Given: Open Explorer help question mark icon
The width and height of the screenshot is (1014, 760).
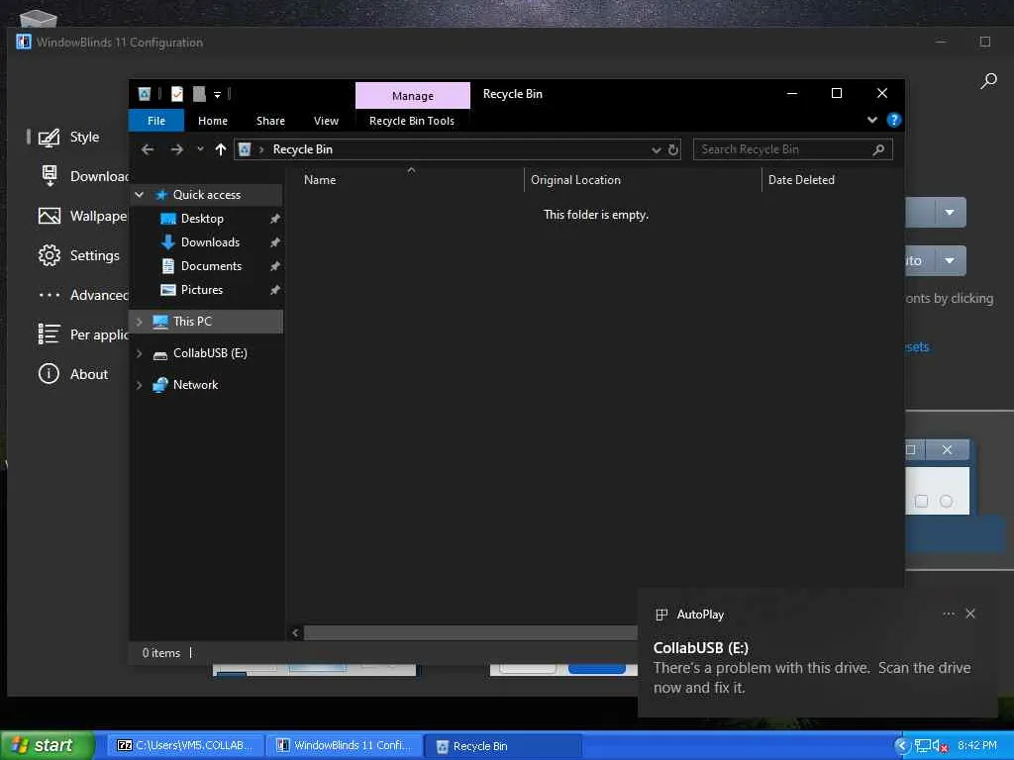Looking at the screenshot, I should point(894,120).
